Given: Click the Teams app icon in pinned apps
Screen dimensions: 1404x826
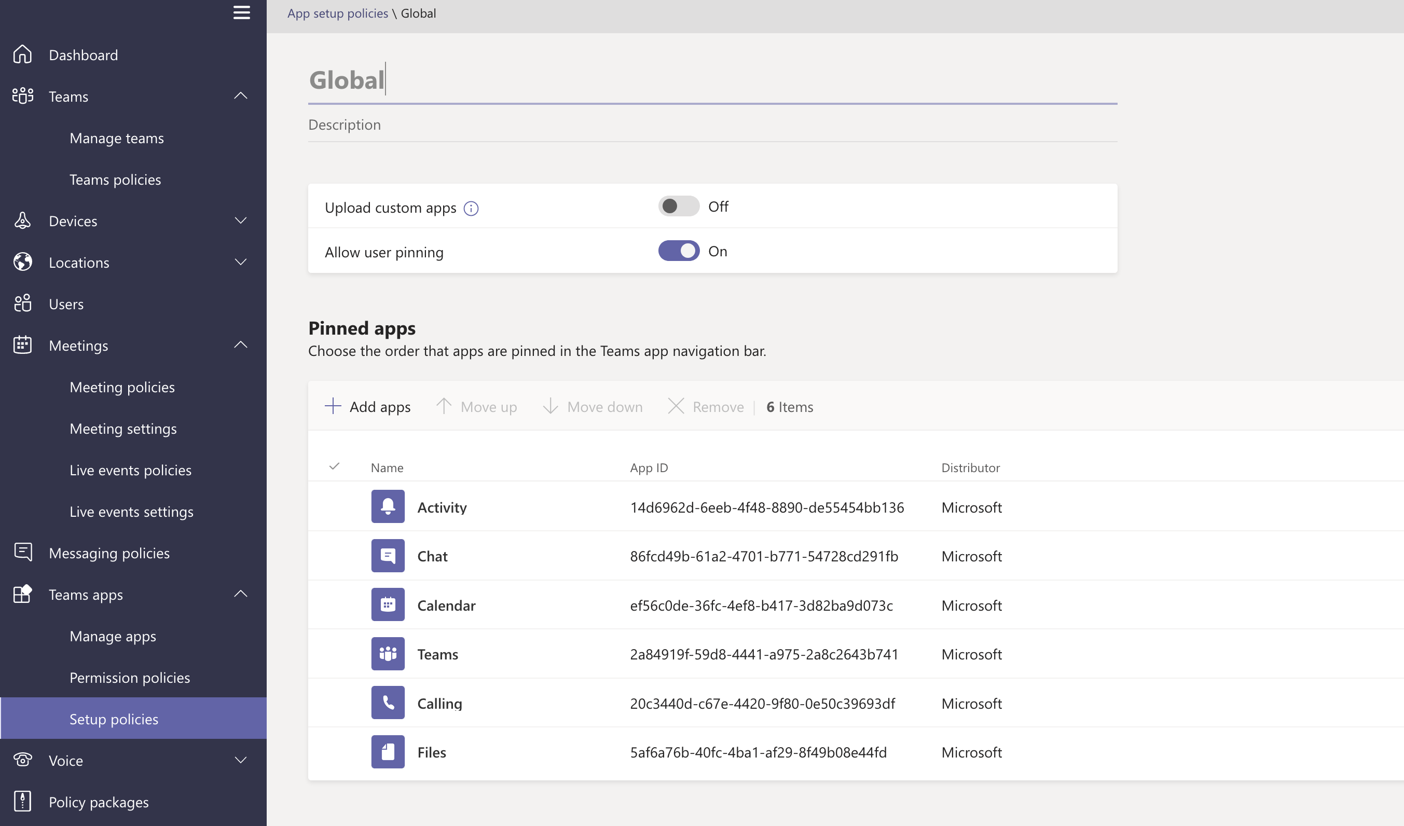Looking at the screenshot, I should tap(388, 654).
